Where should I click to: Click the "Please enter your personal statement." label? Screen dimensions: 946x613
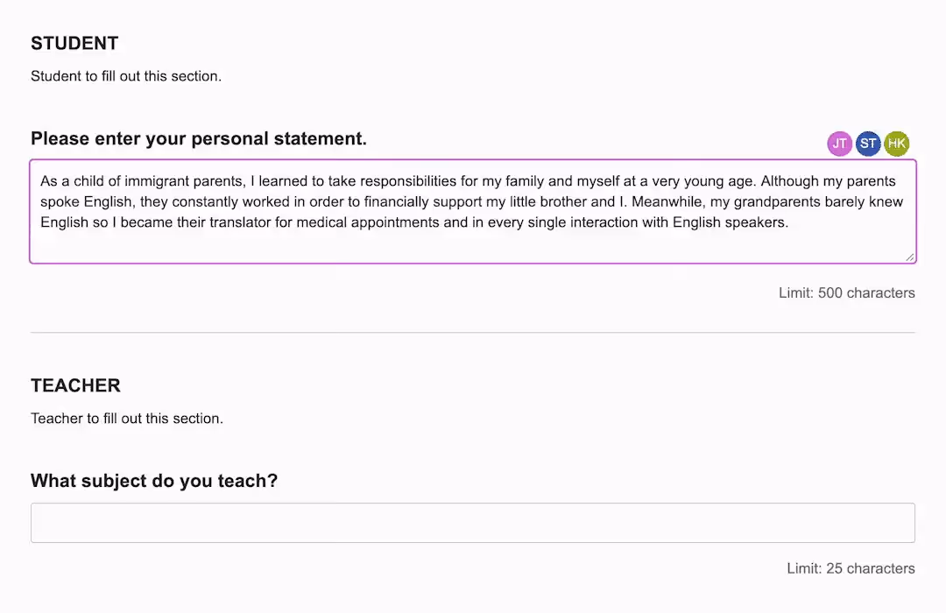[199, 138]
